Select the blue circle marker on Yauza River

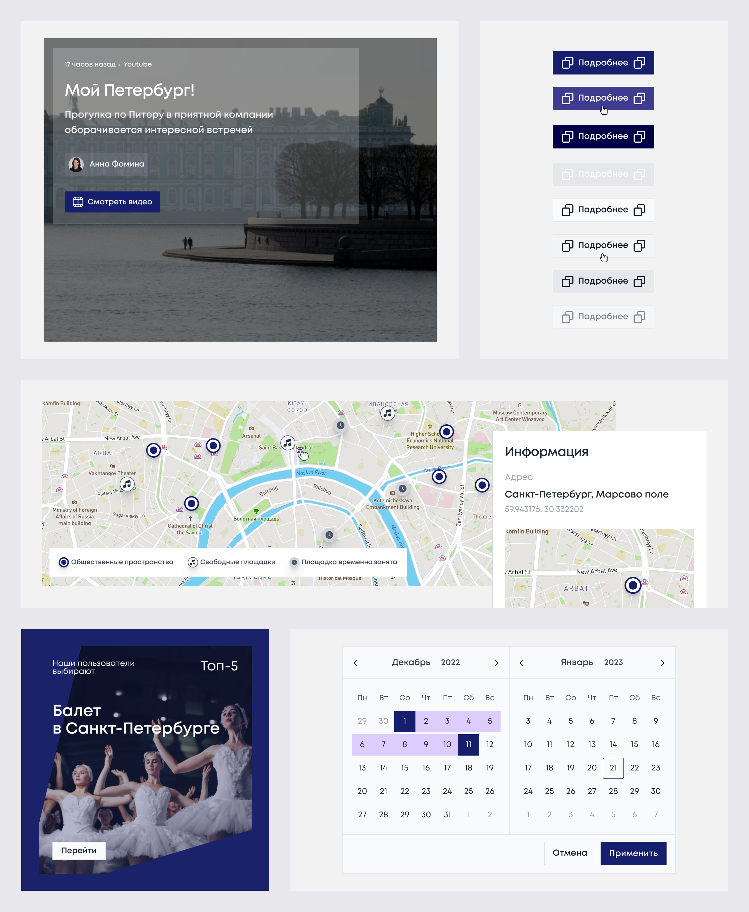pos(439,476)
